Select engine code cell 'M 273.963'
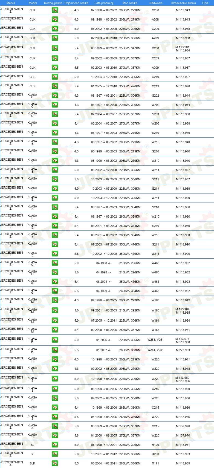This screenshot has width=214, height=468. pos(183,350)
